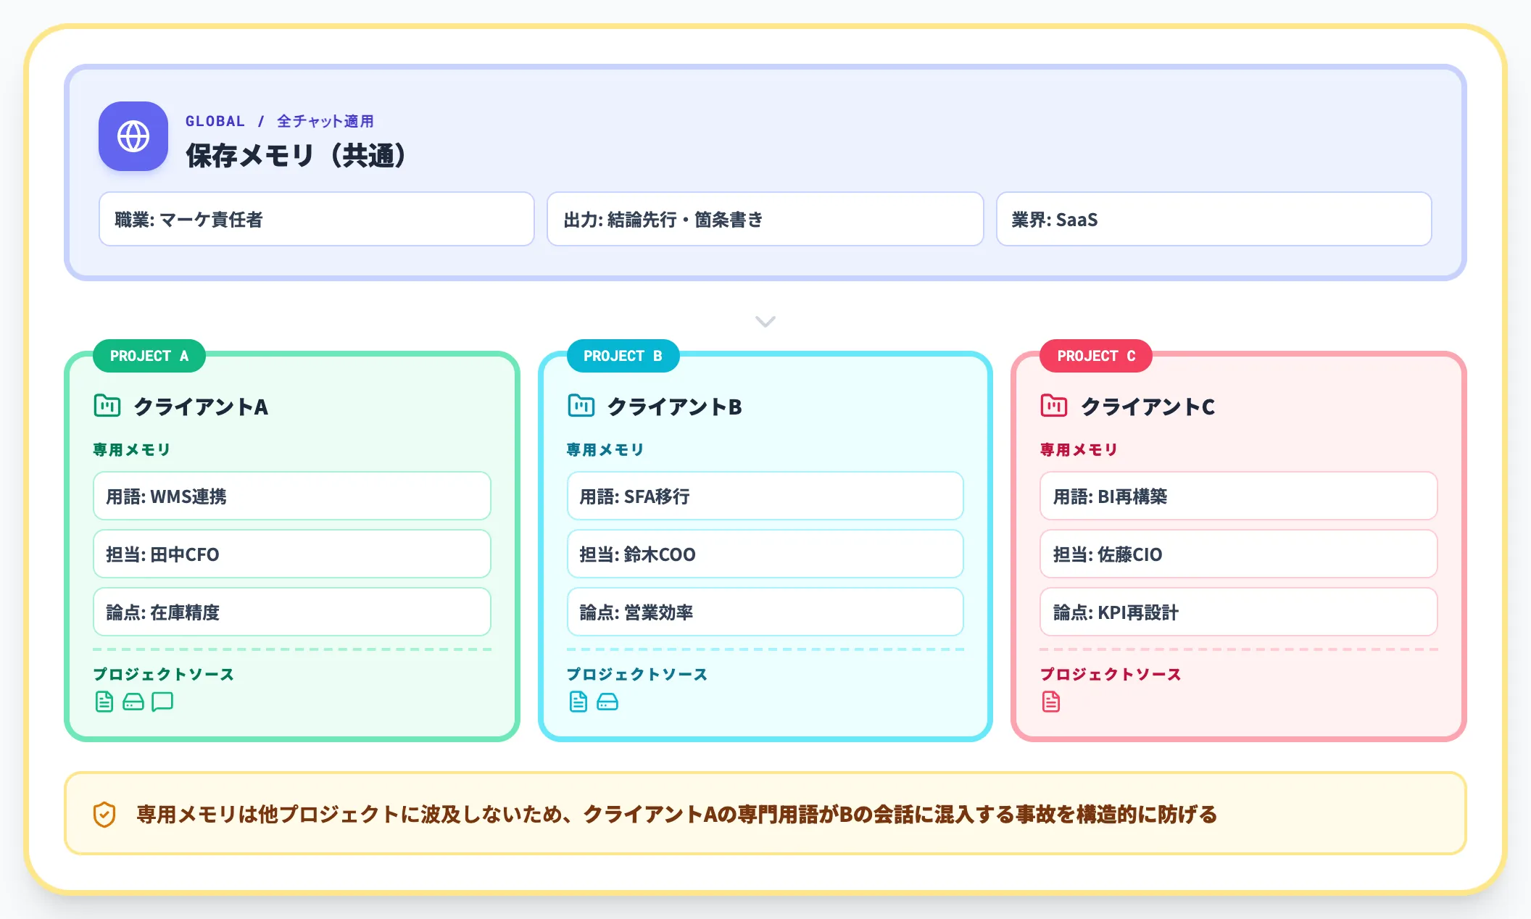Click the 業界: SaaS memory chip
1531x919 pixels.
tap(1214, 219)
